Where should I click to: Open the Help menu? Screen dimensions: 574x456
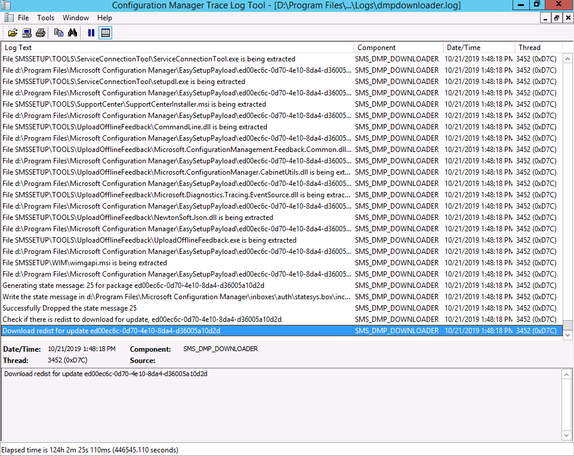(x=104, y=17)
